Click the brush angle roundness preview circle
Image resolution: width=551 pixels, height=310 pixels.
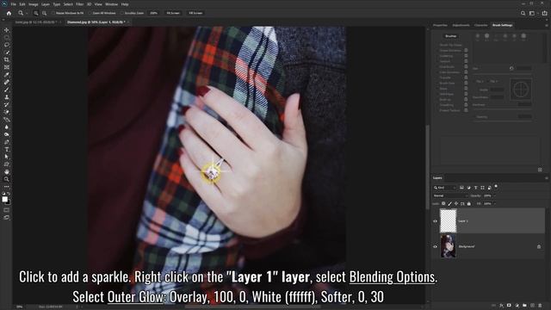[521, 90]
